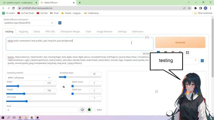
Task: Refresh the Stable Diffusion checkpoint list
Action: 60,23
